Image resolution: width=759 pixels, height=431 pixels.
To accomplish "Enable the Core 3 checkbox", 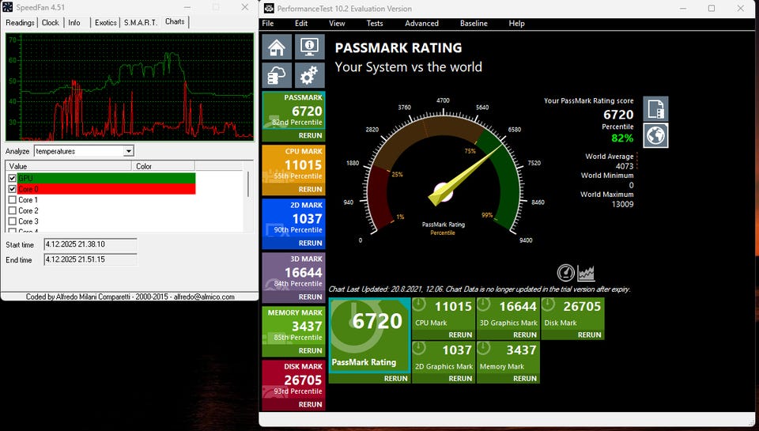I will click(13, 221).
